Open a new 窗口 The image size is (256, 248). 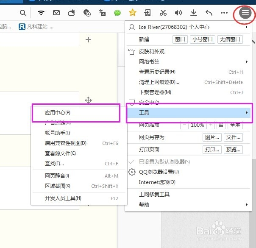(180, 39)
